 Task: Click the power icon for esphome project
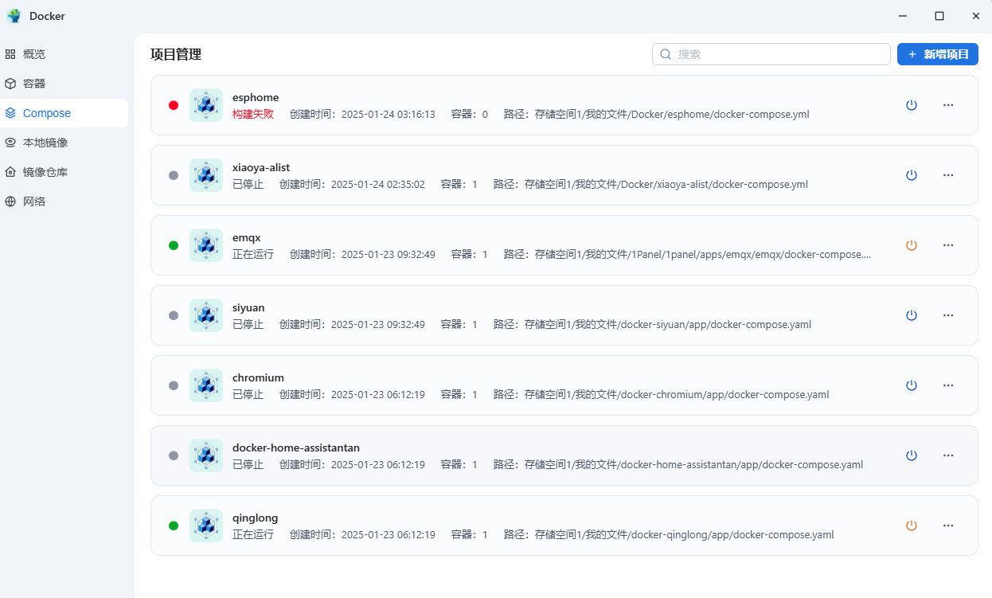912,105
